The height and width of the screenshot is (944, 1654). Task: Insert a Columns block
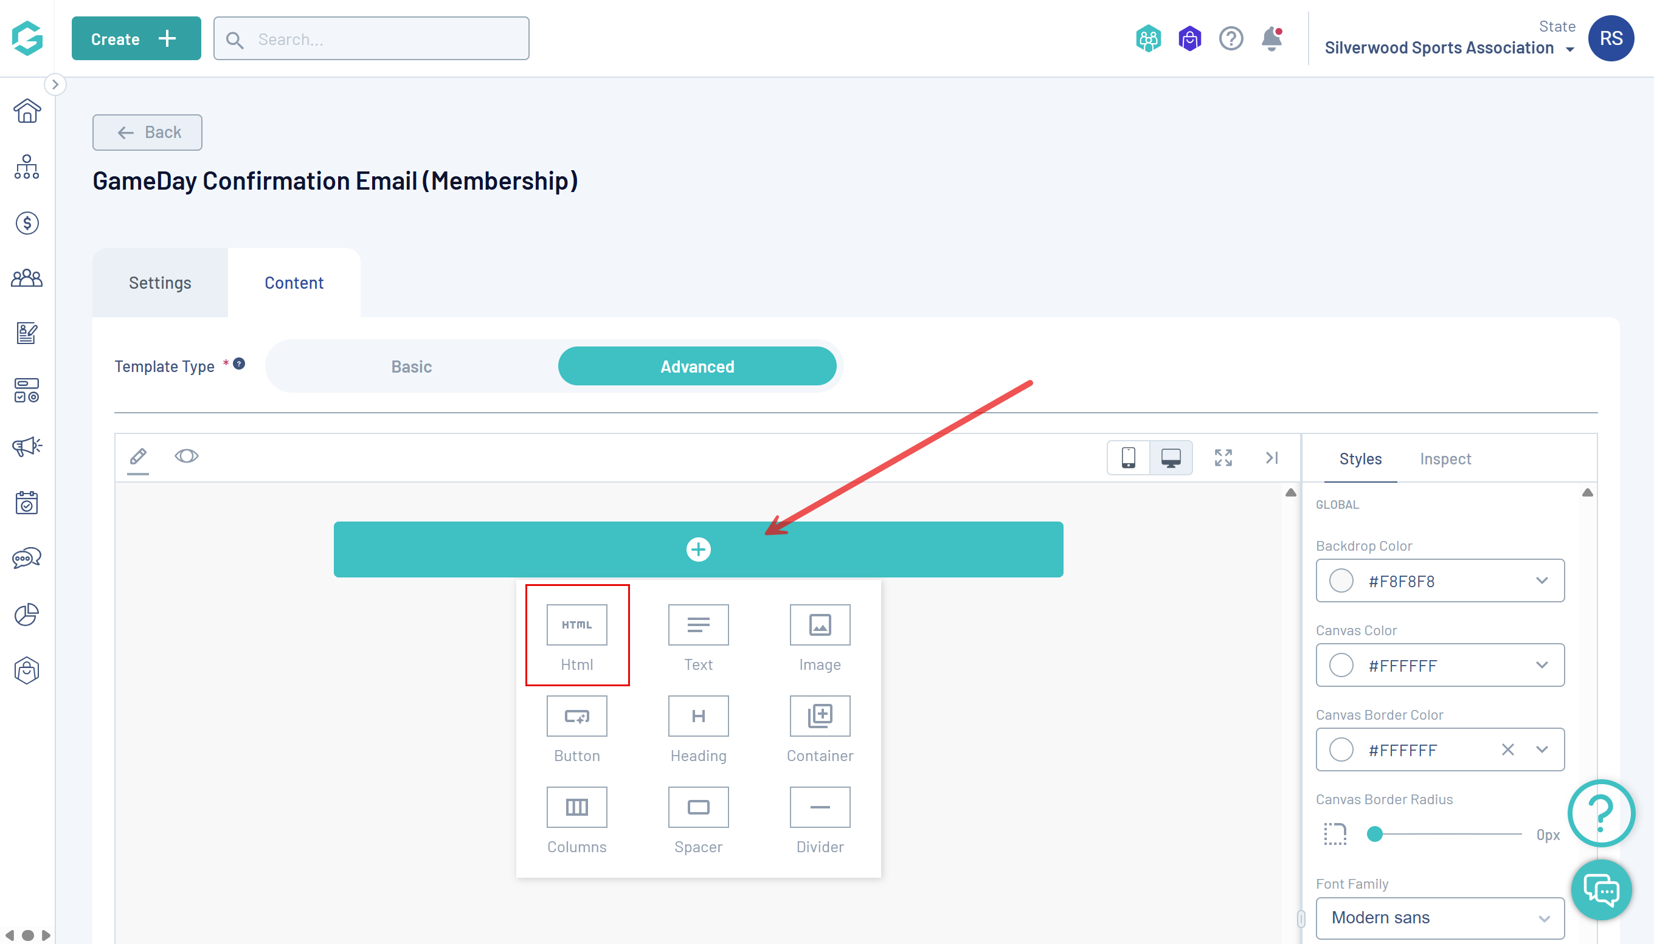coord(576,807)
